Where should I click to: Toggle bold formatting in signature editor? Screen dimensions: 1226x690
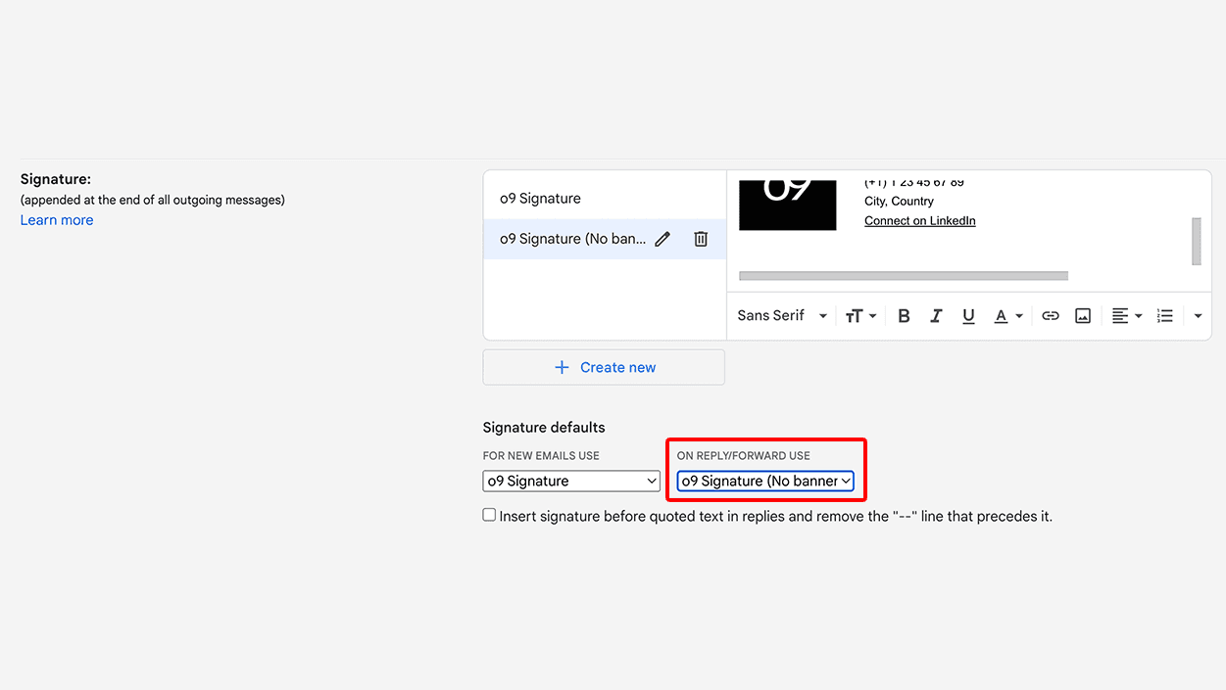tap(904, 315)
